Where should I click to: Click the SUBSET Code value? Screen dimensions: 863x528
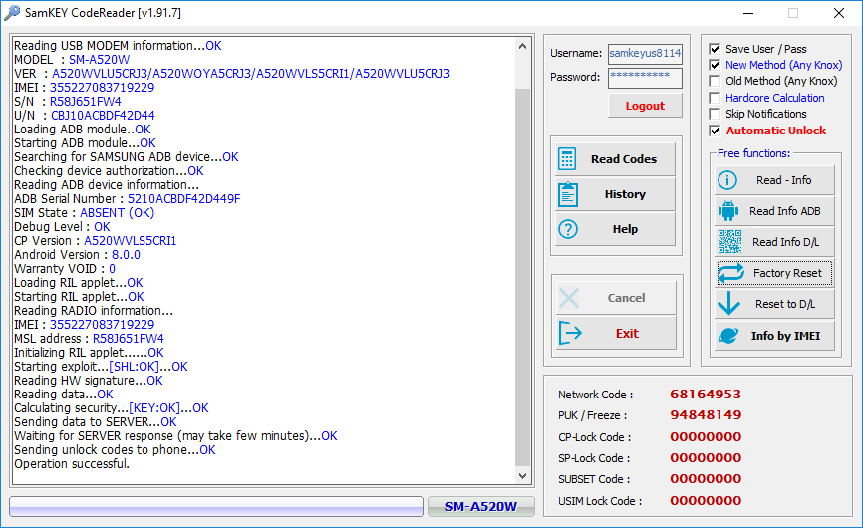coord(706,479)
